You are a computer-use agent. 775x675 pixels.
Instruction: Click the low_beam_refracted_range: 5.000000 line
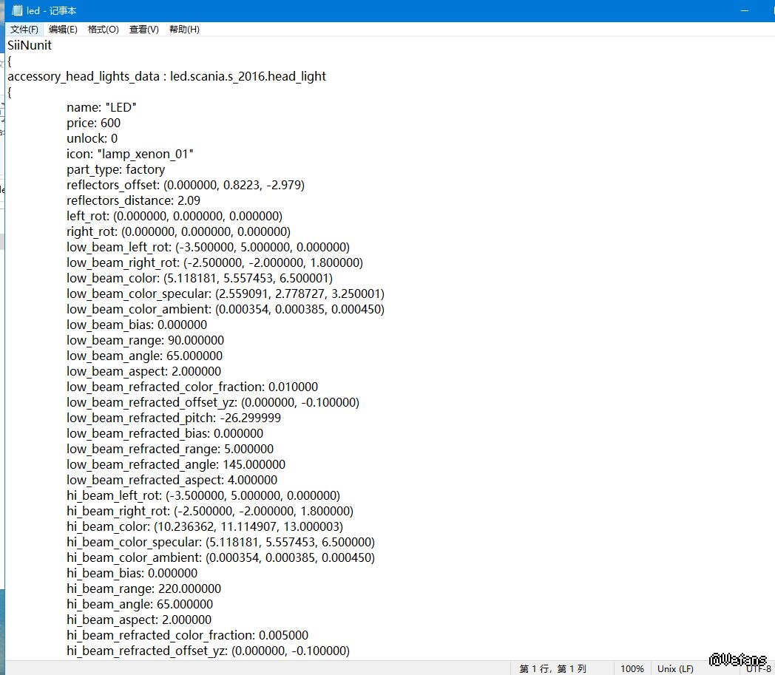point(170,450)
